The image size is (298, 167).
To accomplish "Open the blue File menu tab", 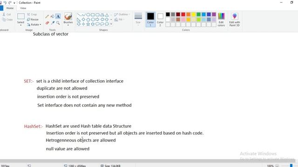I will coord(1,8).
